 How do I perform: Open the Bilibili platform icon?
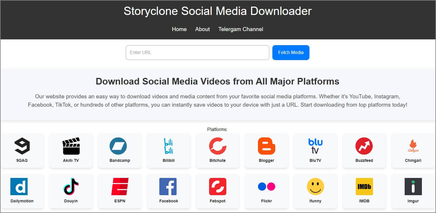pyautogui.click(x=169, y=146)
